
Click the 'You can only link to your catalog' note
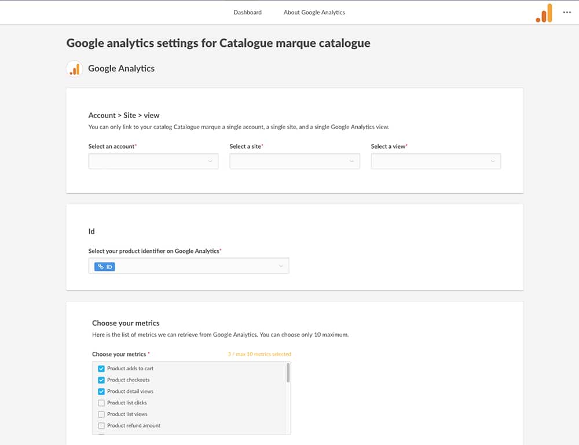point(239,127)
